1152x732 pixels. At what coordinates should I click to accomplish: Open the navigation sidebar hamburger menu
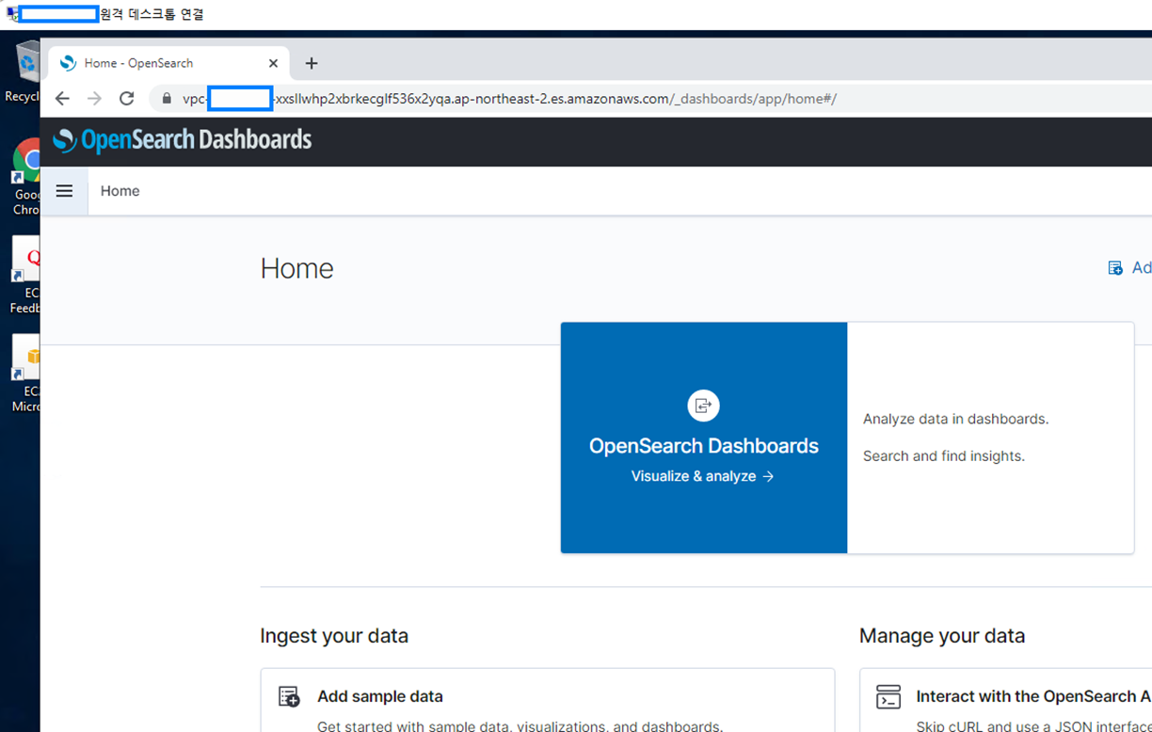(64, 190)
